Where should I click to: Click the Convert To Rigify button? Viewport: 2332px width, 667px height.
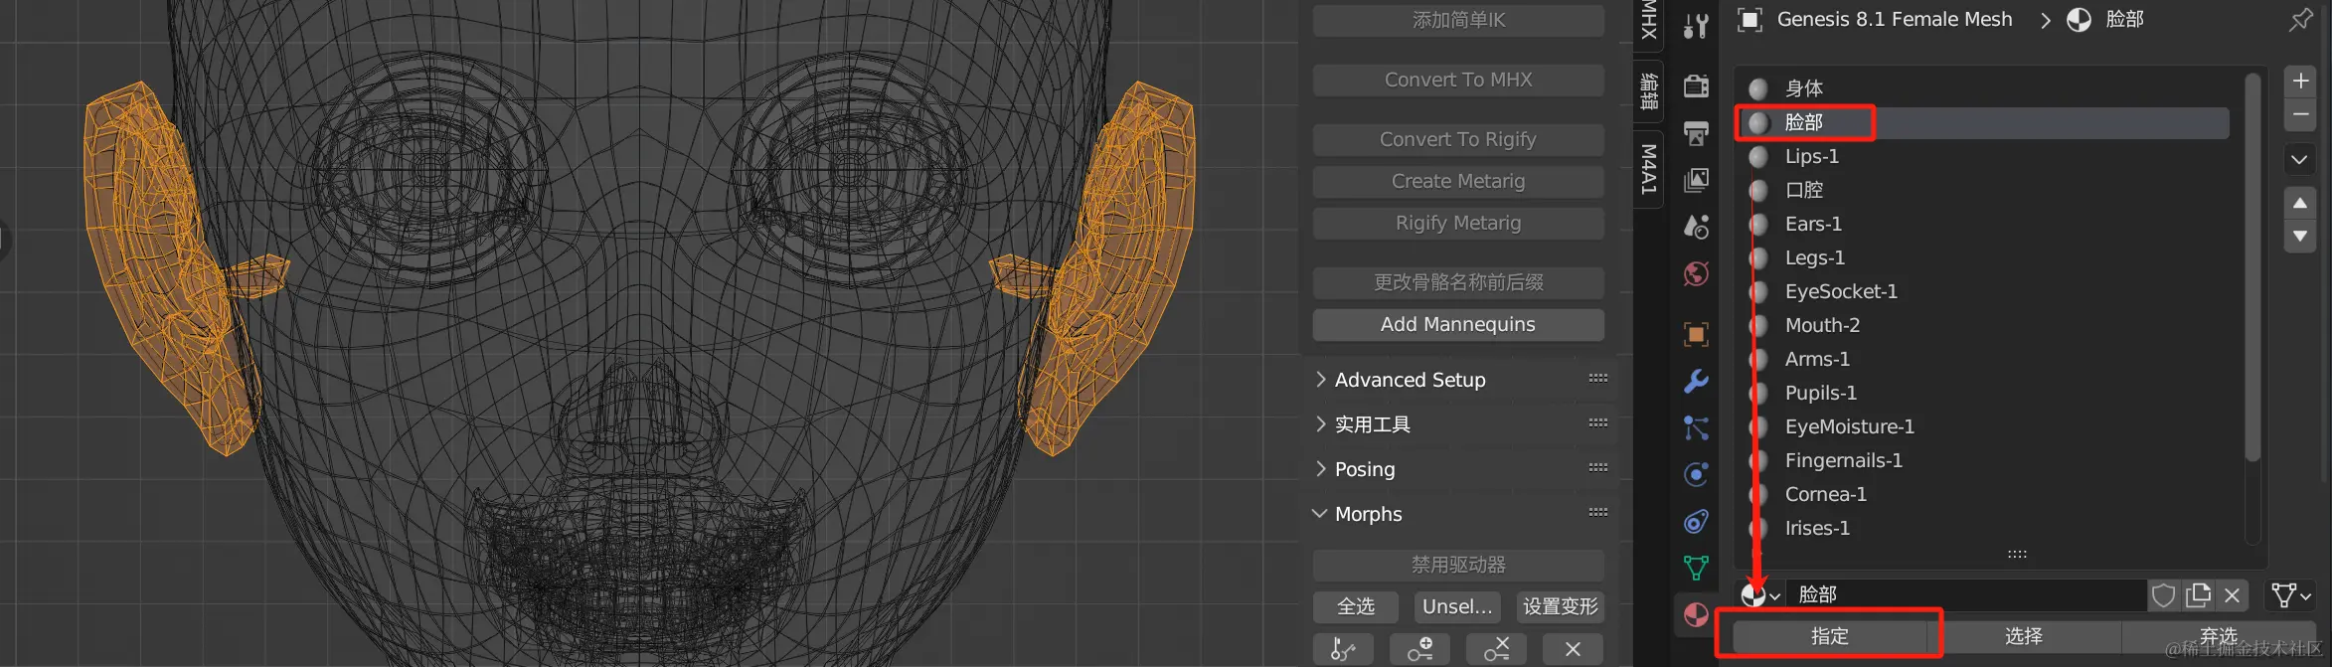coord(1458,139)
